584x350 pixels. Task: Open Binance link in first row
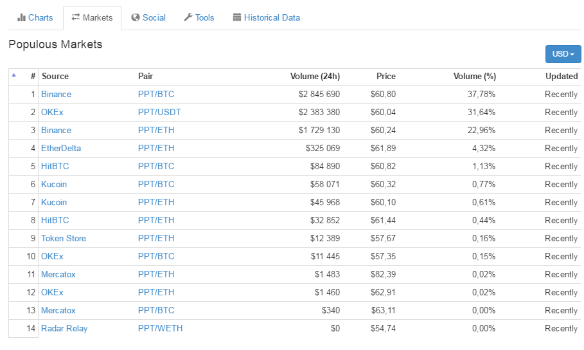point(56,94)
